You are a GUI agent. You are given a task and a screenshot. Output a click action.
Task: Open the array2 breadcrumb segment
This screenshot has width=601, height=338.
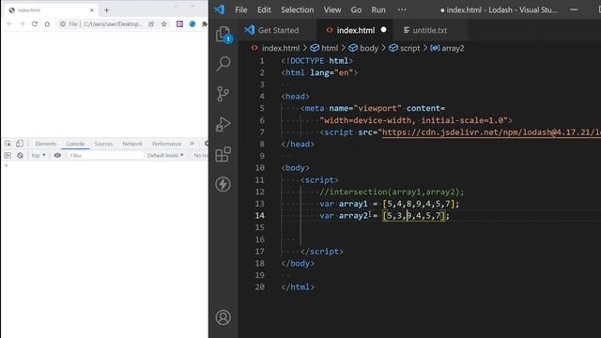pos(447,48)
